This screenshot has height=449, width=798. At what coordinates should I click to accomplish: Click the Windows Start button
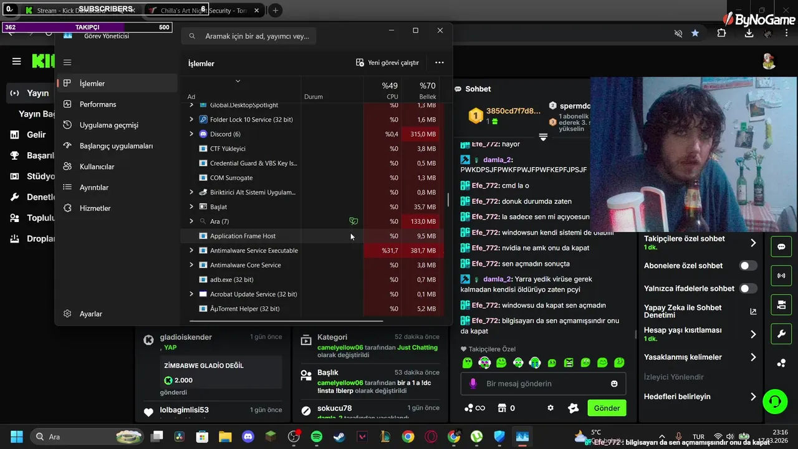pyautogui.click(x=17, y=437)
